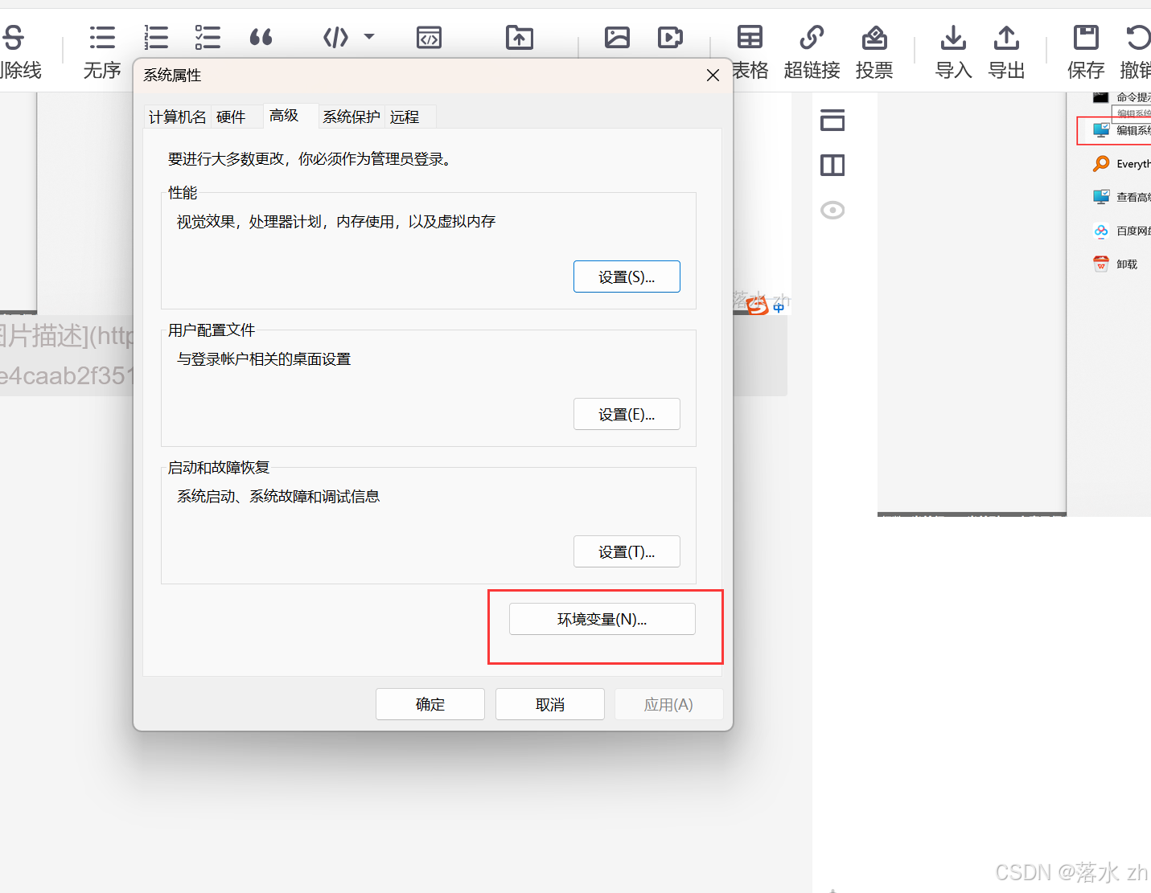
Task: Click the text 系统启动、系统故障和调试信息
Action: click(278, 496)
